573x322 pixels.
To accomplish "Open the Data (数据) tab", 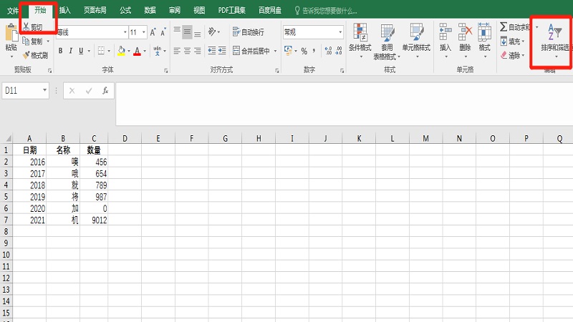I will pyautogui.click(x=150, y=11).
